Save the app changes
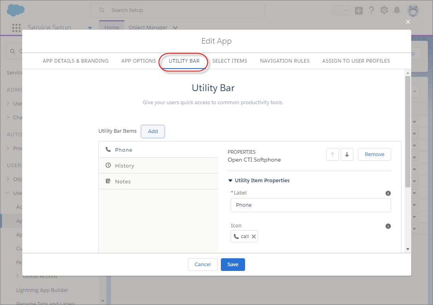This screenshot has width=433, height=305. pyautogui.click(x=233, y=265)
